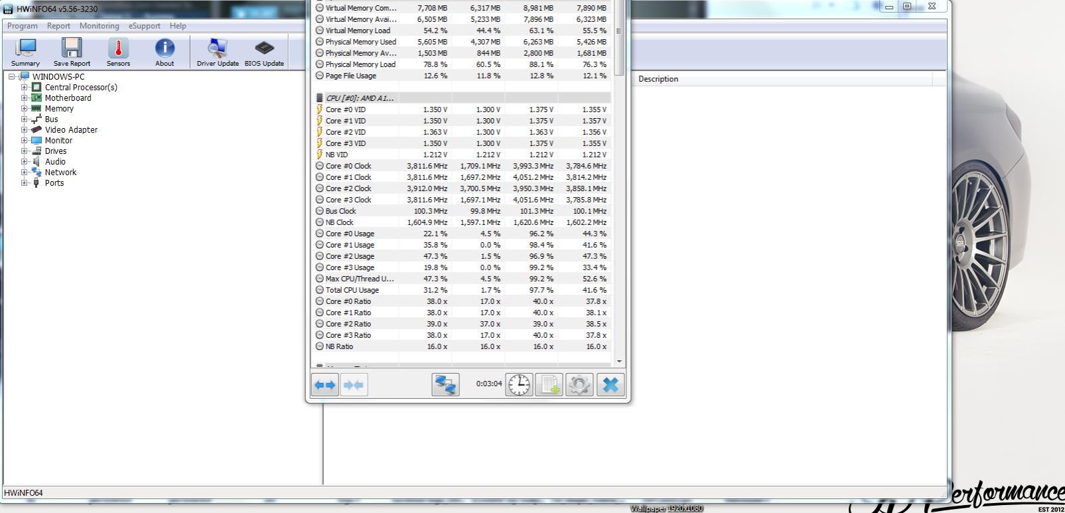Expand the Central Processor(s) node

coord(25,87)
